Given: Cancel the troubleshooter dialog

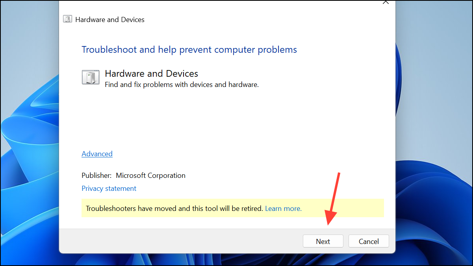Looking at the screenshot, I should pyautogui.click(x=369, y=241).
